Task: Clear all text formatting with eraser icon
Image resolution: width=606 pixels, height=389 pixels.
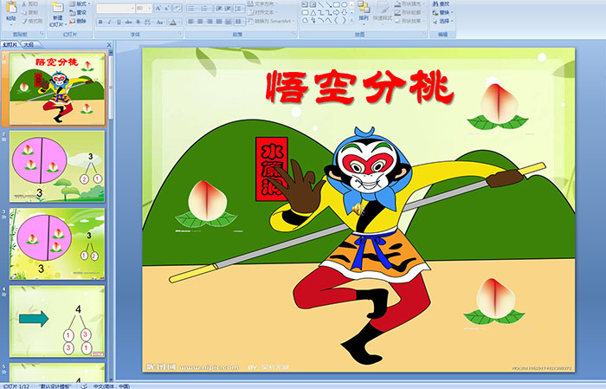Action: (177, 8)
